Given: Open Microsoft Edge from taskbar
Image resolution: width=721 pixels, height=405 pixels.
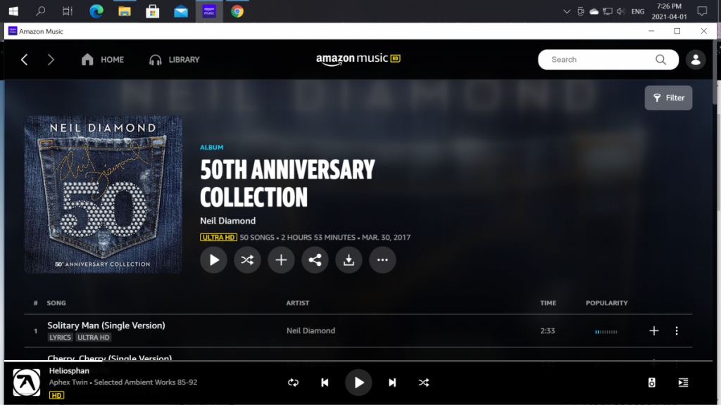Looking at the screenshot, I should coord(96,11).
